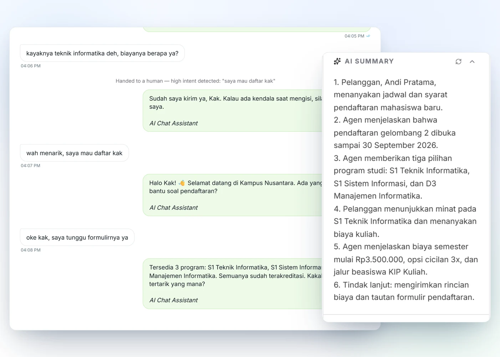
Task: Click the reply starting "Tersedia 3 program"
Action: [x=233, y=284]
